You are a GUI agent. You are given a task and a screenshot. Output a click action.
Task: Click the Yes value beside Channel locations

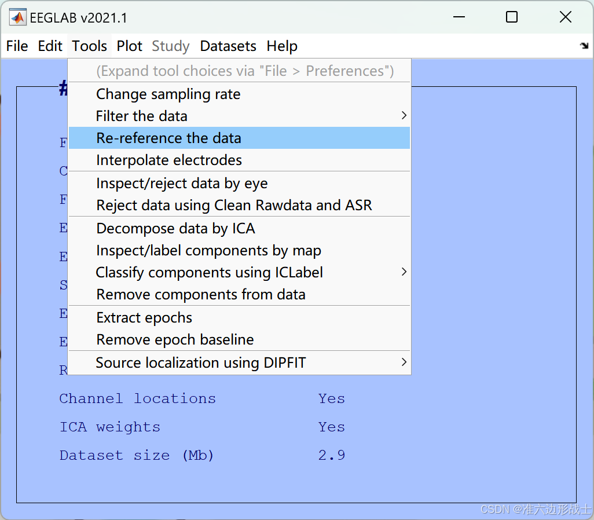[x=332, y=399]
